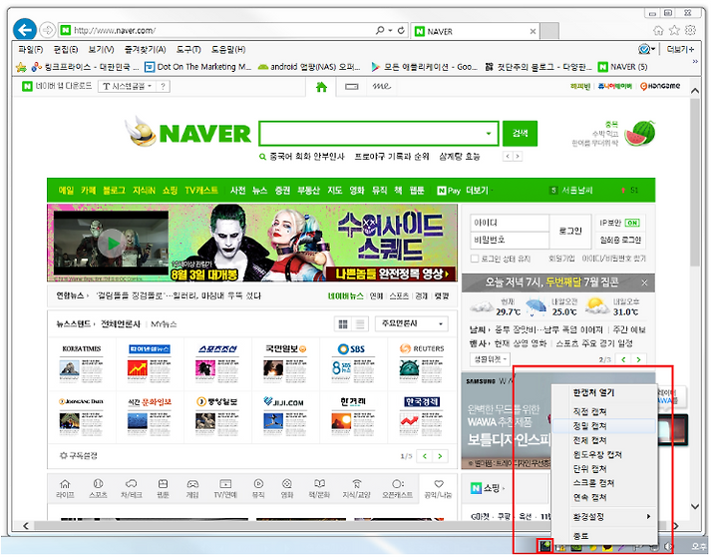
Task: Click the 임회용 로그인 button
Action: coord(620,241)
